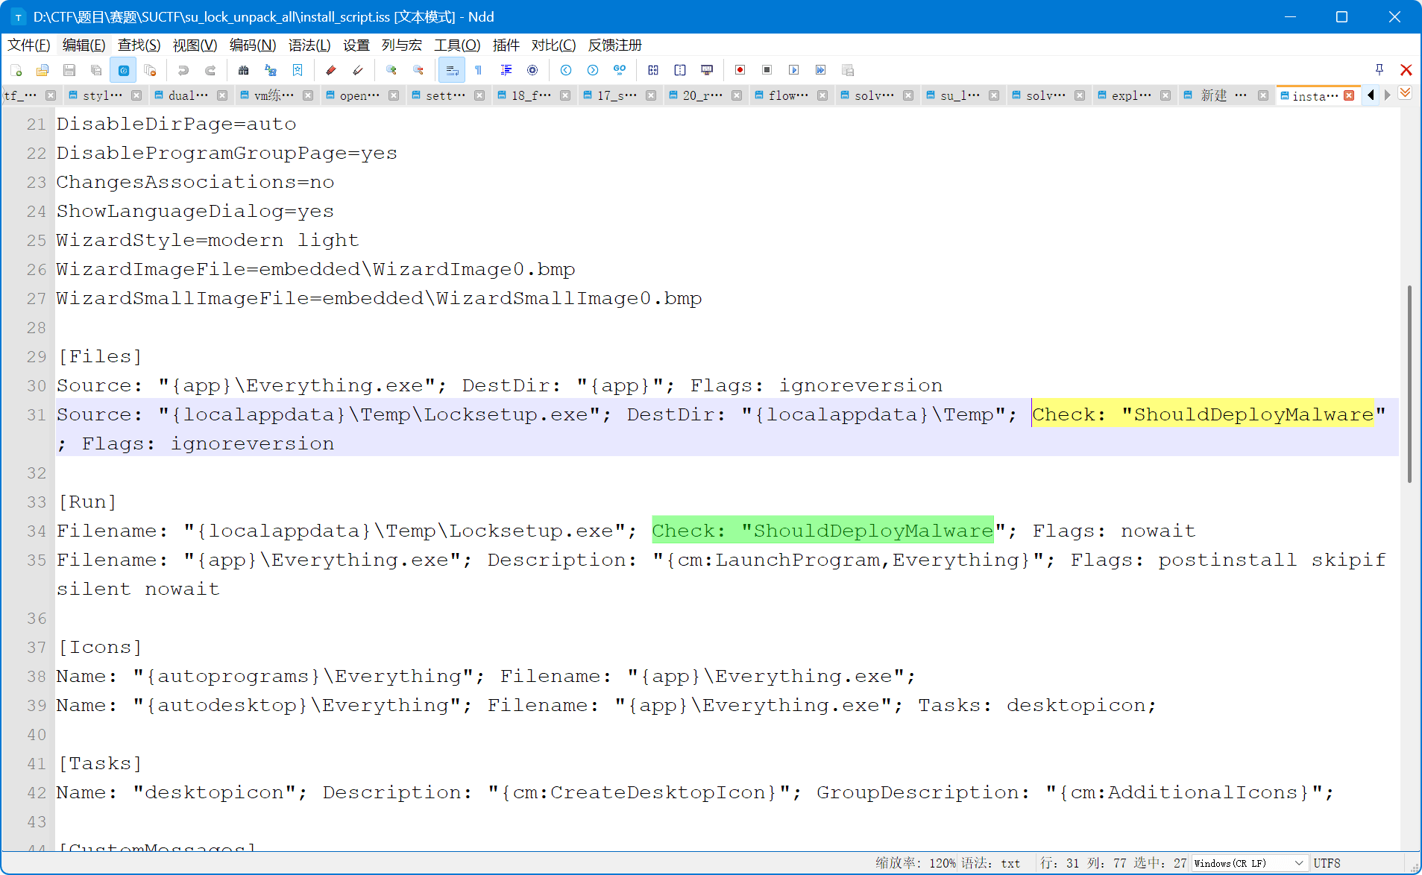
Task: Create a new file
Action: [x=16, y=70]
